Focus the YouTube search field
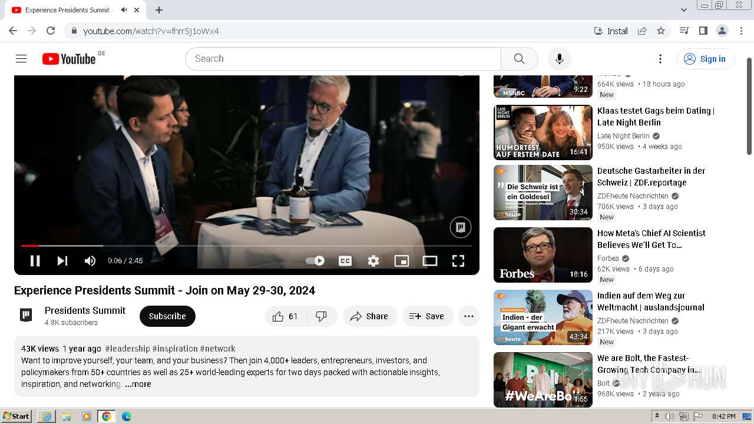 tap(343, 59)
